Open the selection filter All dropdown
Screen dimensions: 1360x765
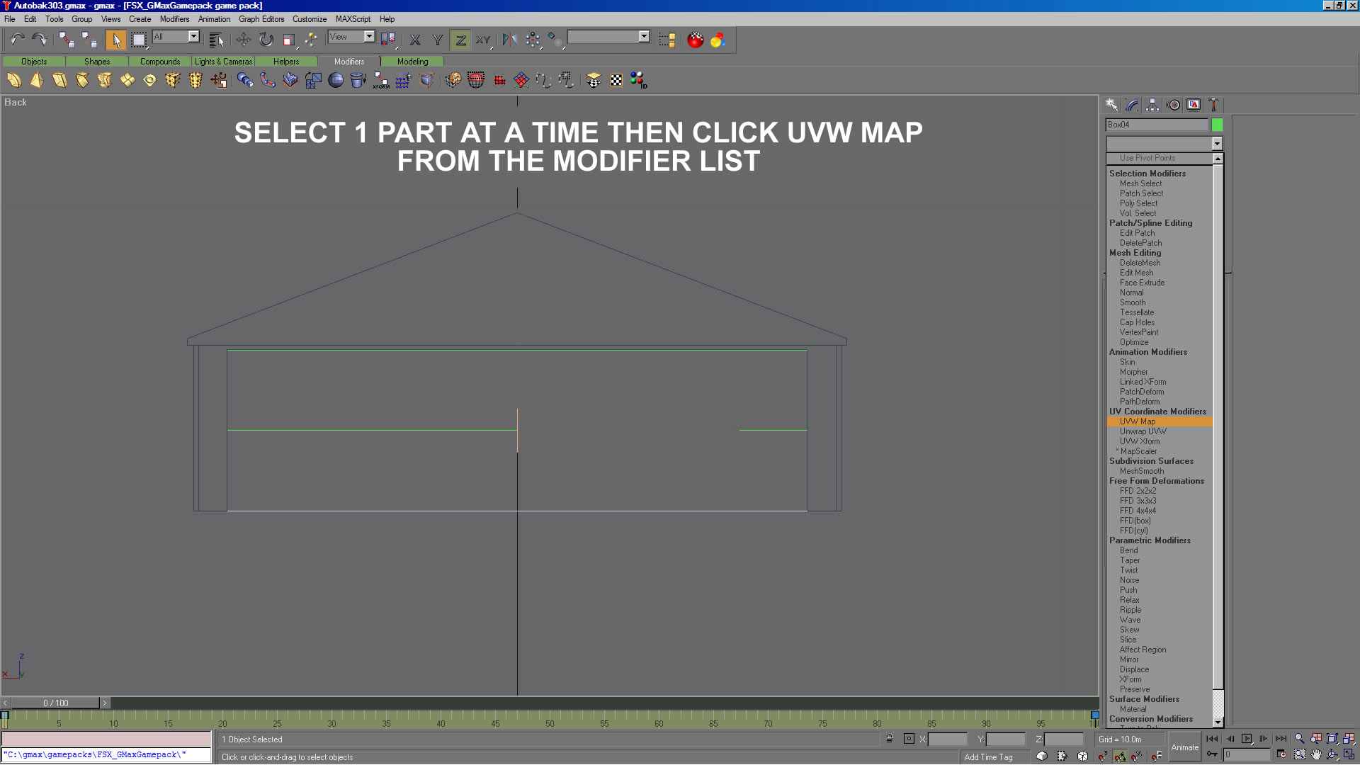point(193,36)
